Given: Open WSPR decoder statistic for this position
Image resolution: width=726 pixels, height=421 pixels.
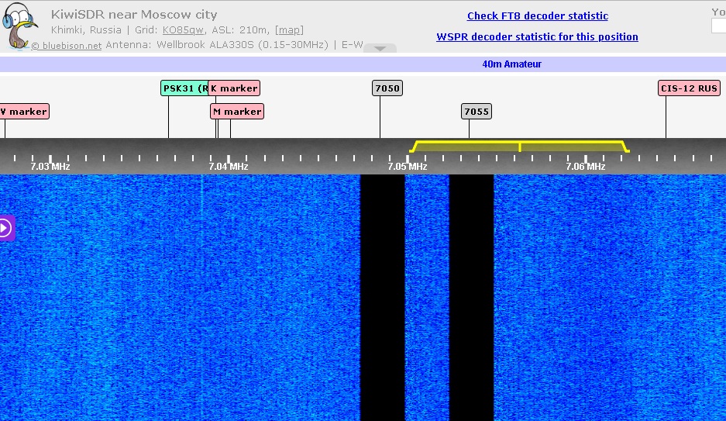Looking at the screenshot, I should [x=537, y=36].
